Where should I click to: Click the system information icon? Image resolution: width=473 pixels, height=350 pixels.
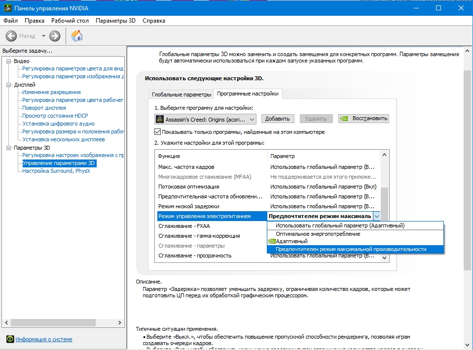pyautogui.click(x=10, y=339)
